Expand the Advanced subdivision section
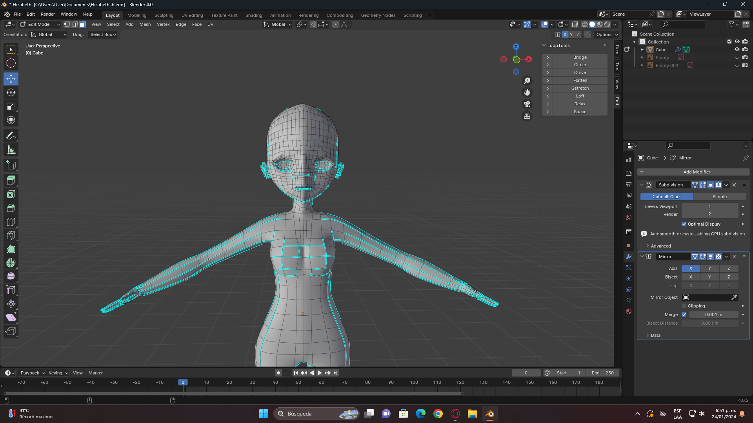Viewport: 753px width, 423px height. pos(660,246)
